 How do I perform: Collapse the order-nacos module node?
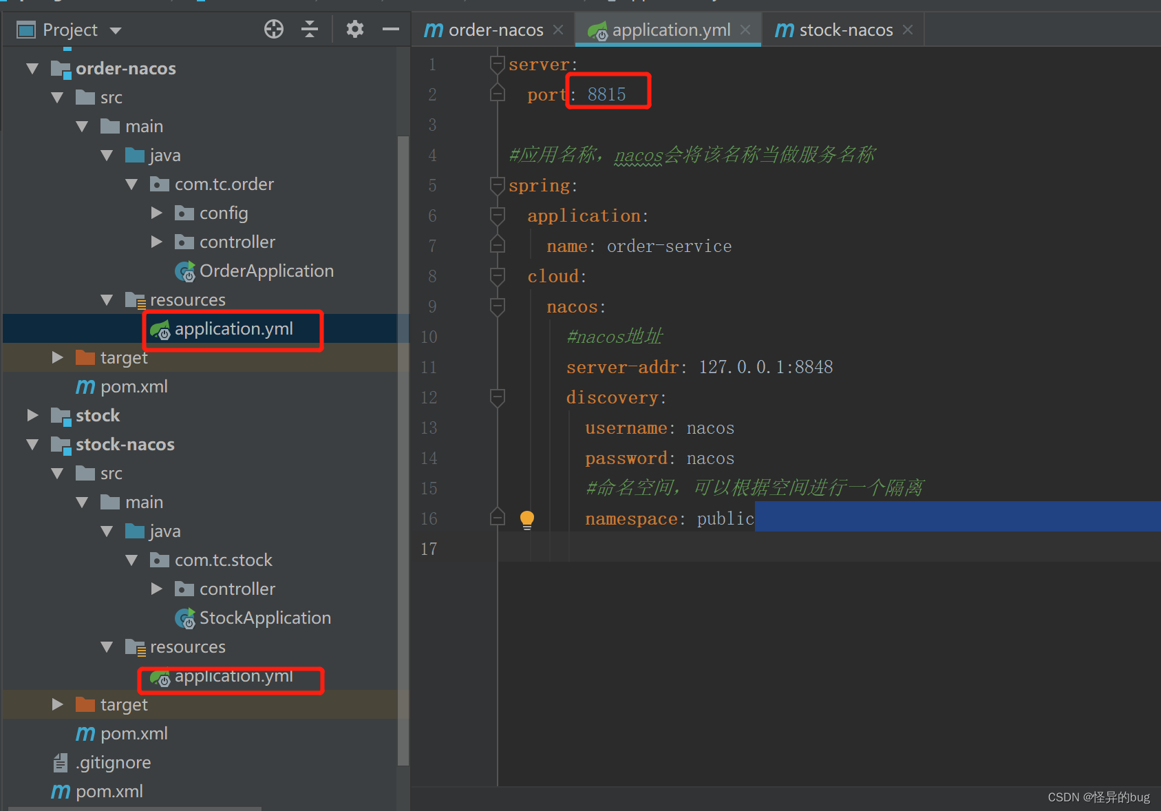(x=32, y=69)
